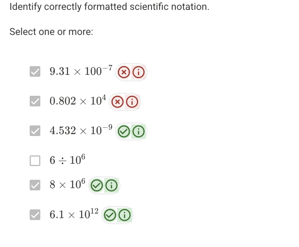Image resolution: width=299 pixels, height=247 pixels.
Task: Uncheck the 8 × 10⁶ checkbox
Action: point(35,185)
